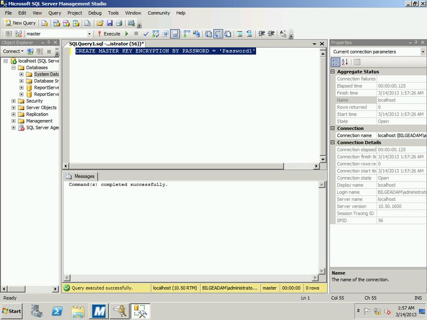
Task: Toggle Categorized view in Properties
Action: pyautogui.click(x=335, y=62)
